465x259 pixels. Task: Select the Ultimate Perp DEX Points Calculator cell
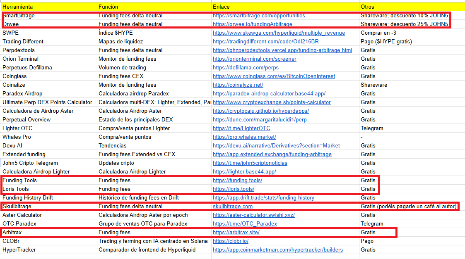pos(49,102)
